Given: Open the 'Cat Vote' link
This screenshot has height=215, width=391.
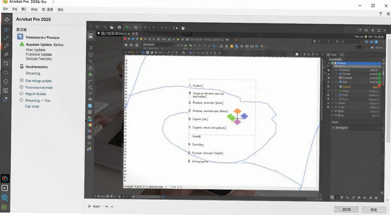Looking at the screenshot, I should pyautogui.click(x=32, y=106).
